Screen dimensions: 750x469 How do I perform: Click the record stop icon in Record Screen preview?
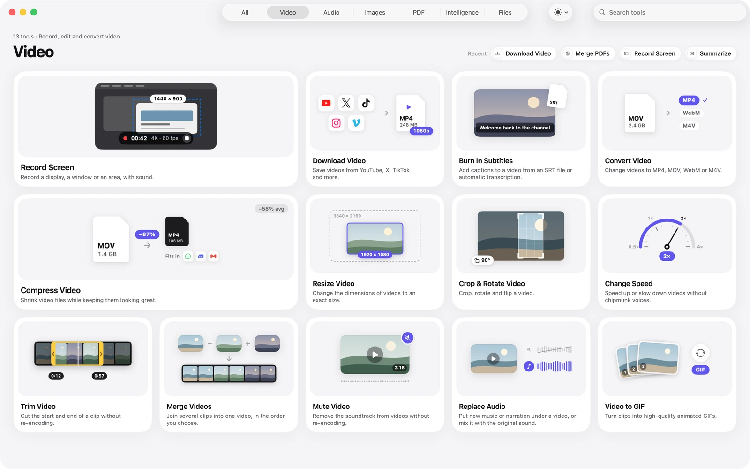187,138
